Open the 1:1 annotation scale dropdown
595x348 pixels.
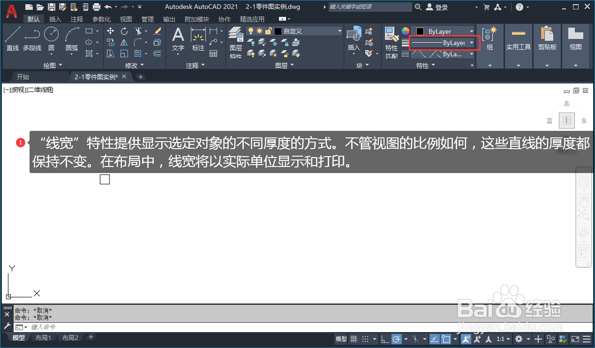(x=503, y=339)
